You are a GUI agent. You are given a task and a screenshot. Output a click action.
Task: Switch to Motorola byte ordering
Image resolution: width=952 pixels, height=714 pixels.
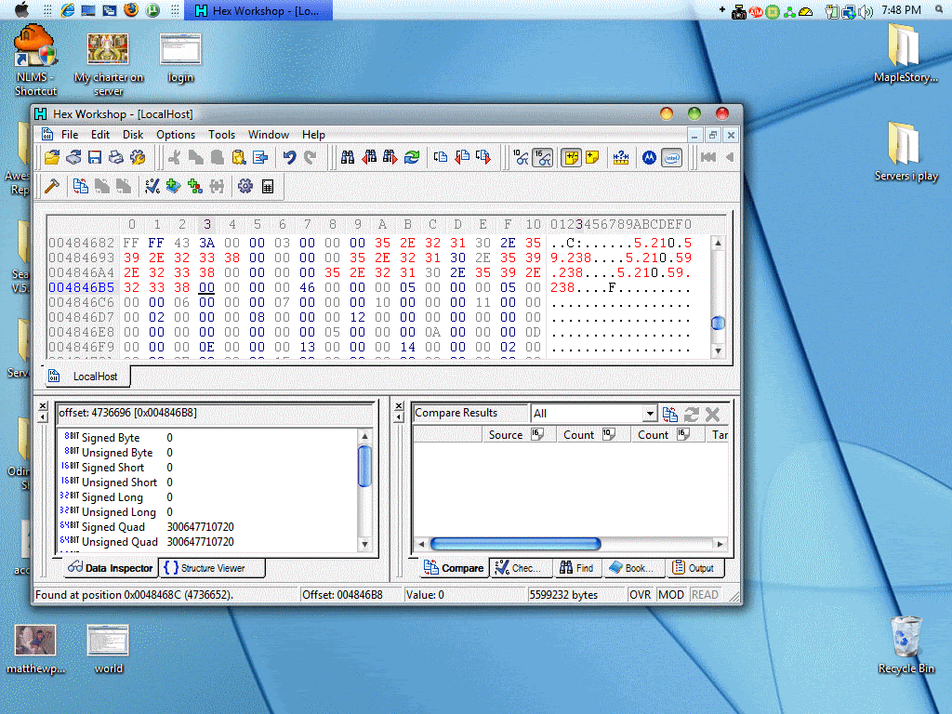(x=649, y=158)
